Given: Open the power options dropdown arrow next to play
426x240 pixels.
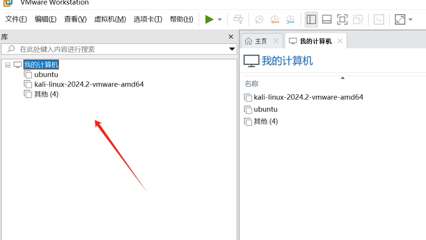Looking at the screenshot, I should (220, 20).
